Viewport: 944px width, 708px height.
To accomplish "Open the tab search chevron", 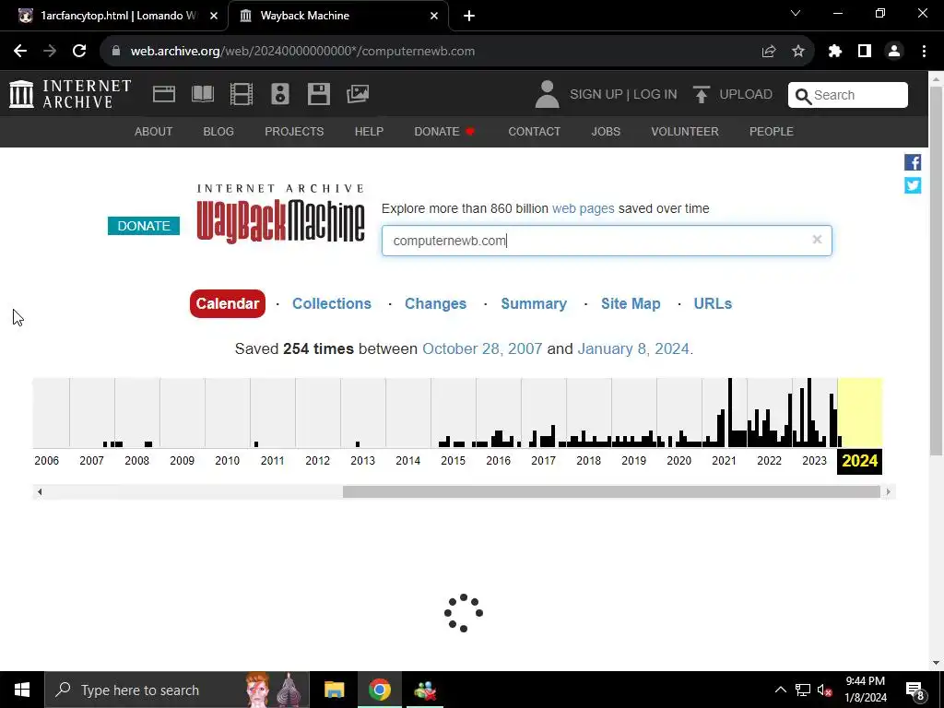I will (796, 13).
